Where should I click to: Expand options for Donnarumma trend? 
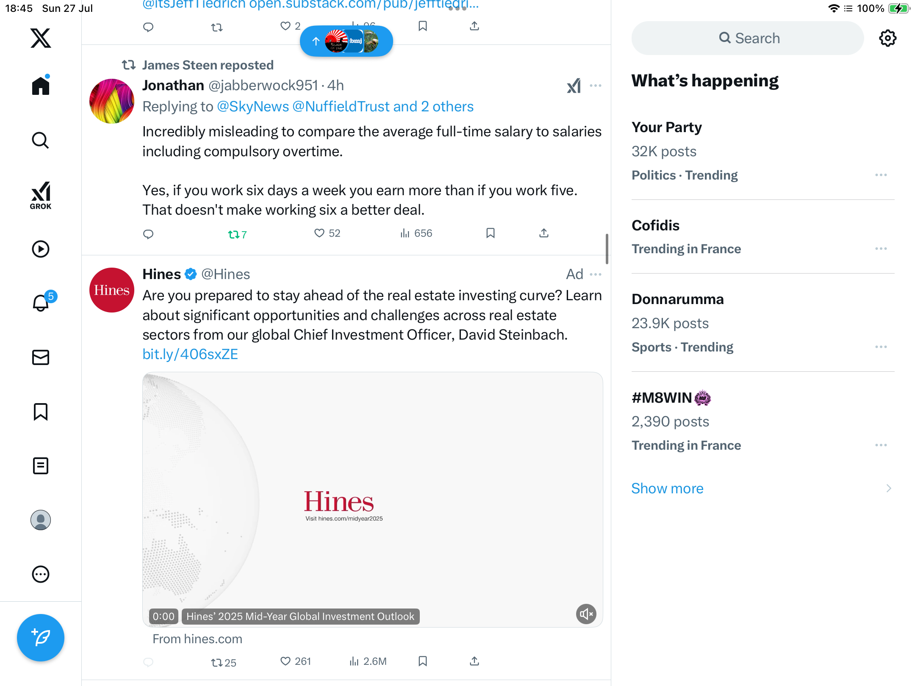tap(881, 347)
